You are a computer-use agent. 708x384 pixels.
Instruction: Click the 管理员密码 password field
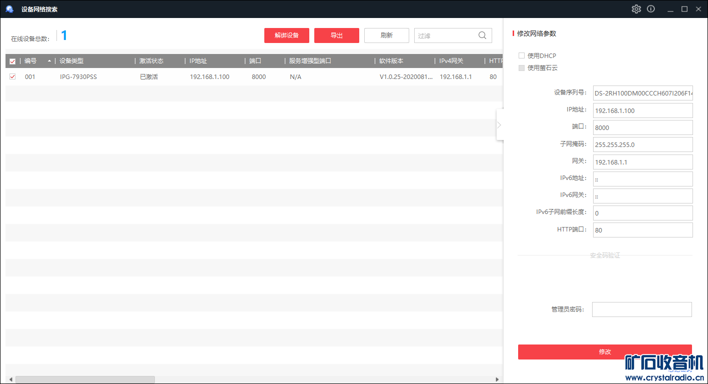tap(642, 309)
